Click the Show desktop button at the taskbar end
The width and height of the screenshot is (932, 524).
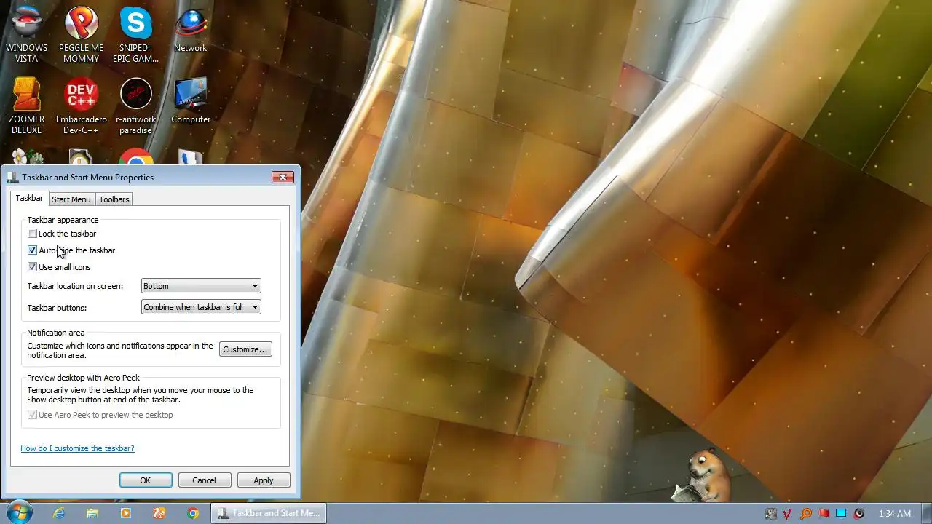click(x=926, y=513)
